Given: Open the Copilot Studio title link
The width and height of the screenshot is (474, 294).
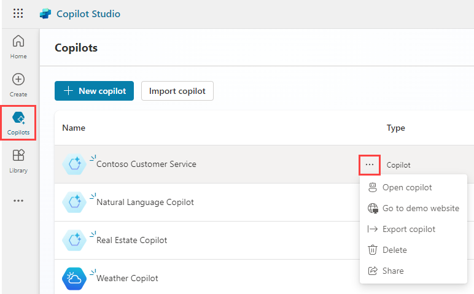Looking at the screenshot, I should coord(88,14).
